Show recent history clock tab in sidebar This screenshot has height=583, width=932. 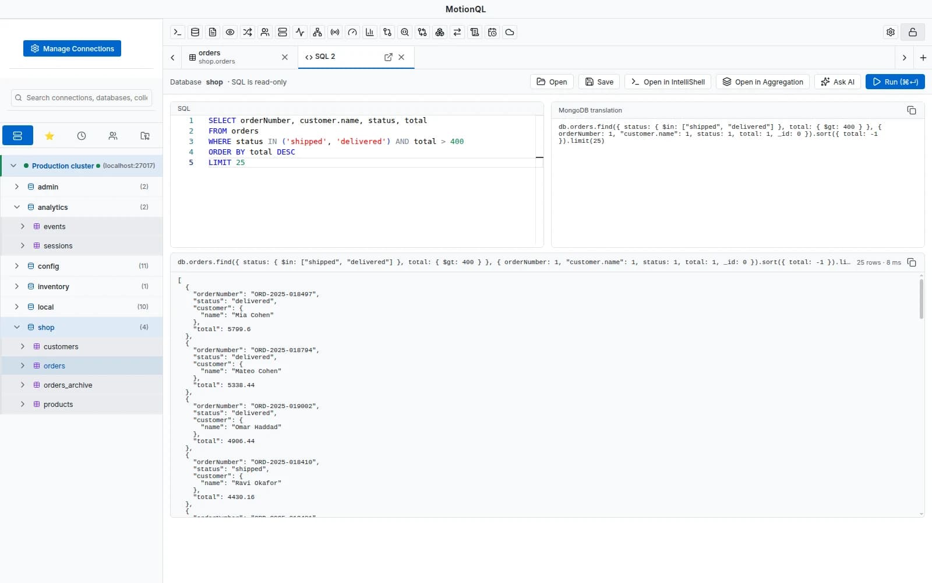82,136
